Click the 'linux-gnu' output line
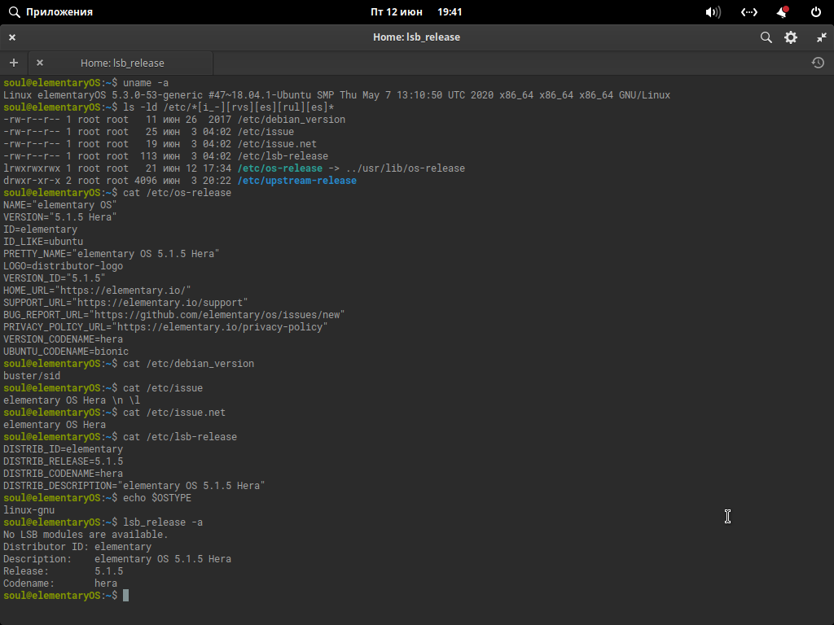The height and width of the screenshot is (625, 834). tap(29, 509)
